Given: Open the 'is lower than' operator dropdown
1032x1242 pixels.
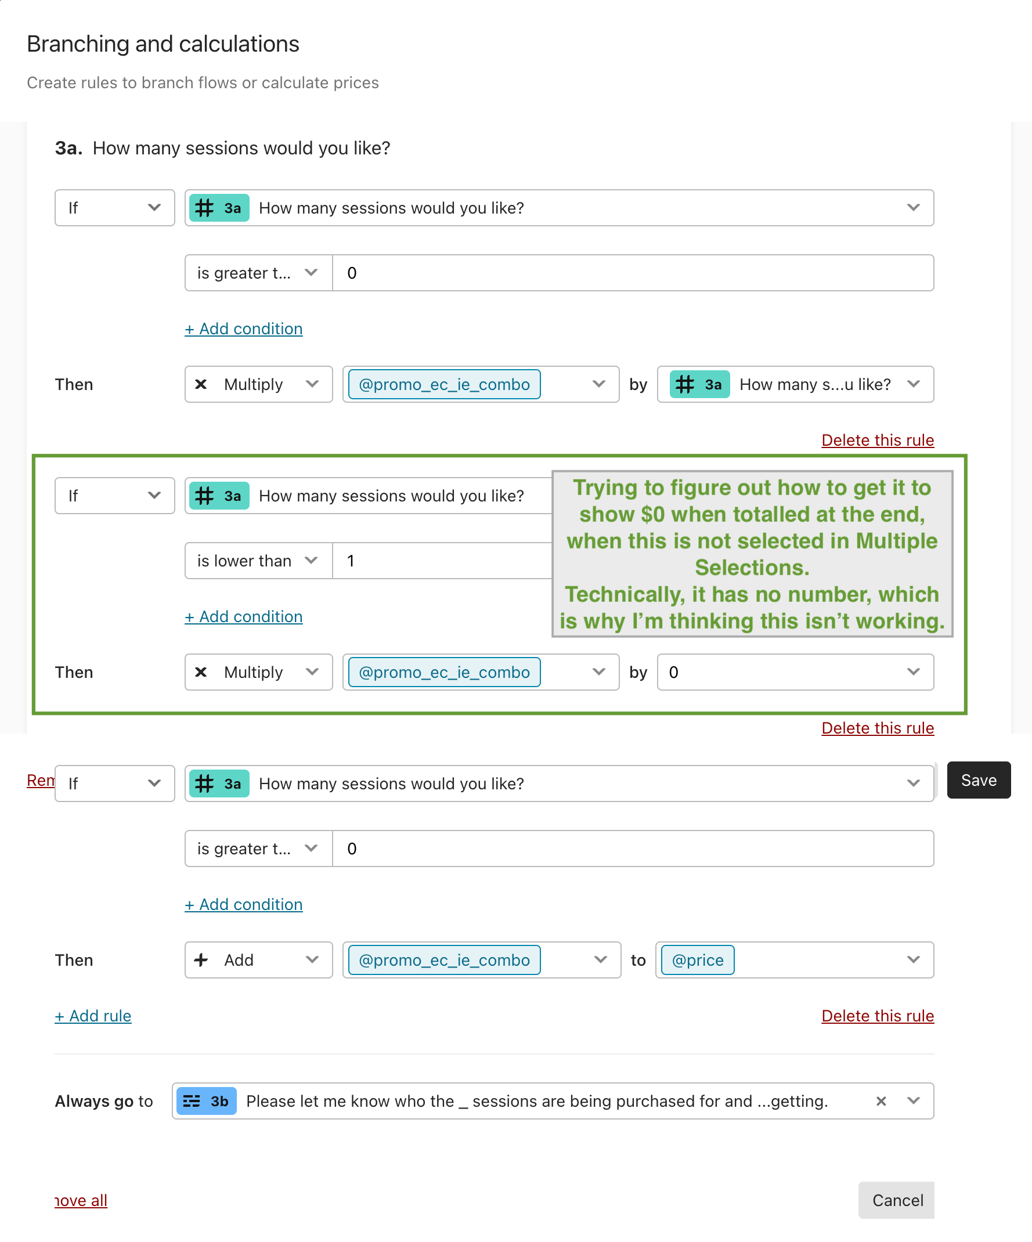Looking at the screenshot, I should point(258,561).
